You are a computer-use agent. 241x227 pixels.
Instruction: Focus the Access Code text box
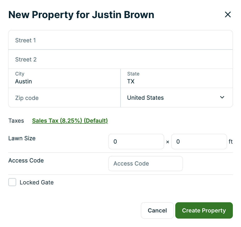145,163
